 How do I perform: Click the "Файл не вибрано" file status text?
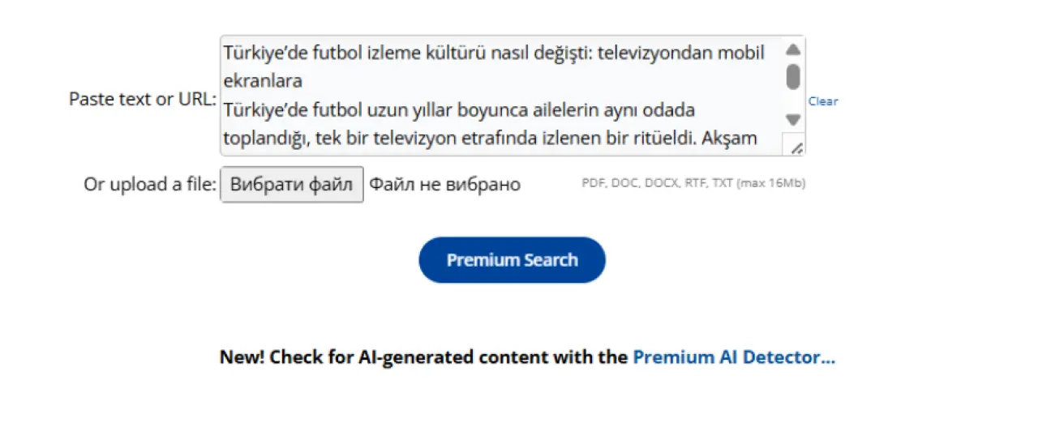[x=444, y=184]
